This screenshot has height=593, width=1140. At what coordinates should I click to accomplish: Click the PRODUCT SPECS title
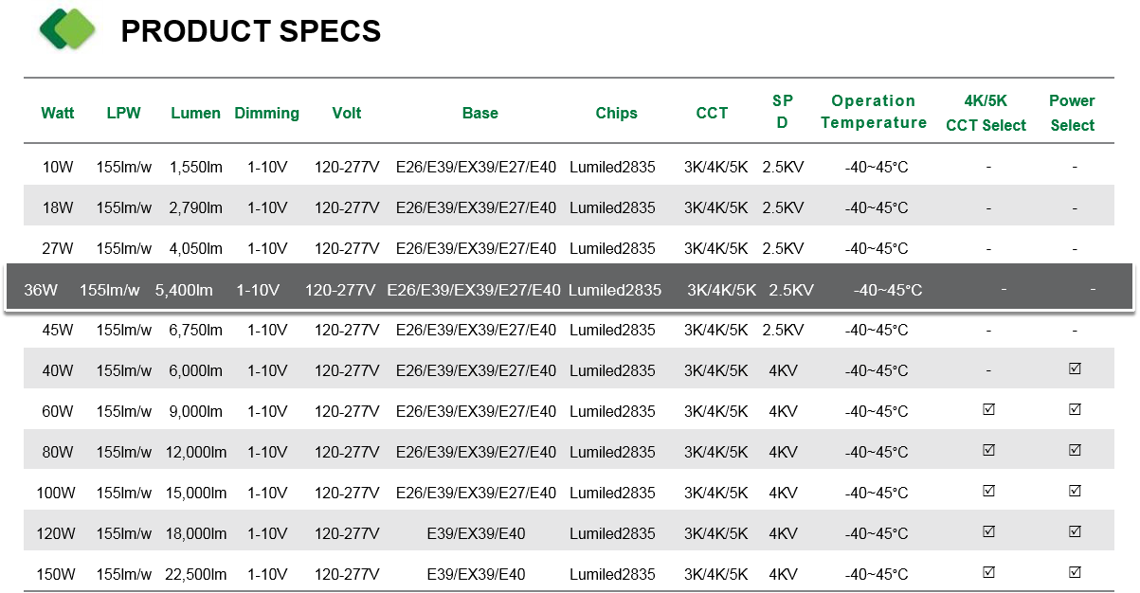pos(251,31)
